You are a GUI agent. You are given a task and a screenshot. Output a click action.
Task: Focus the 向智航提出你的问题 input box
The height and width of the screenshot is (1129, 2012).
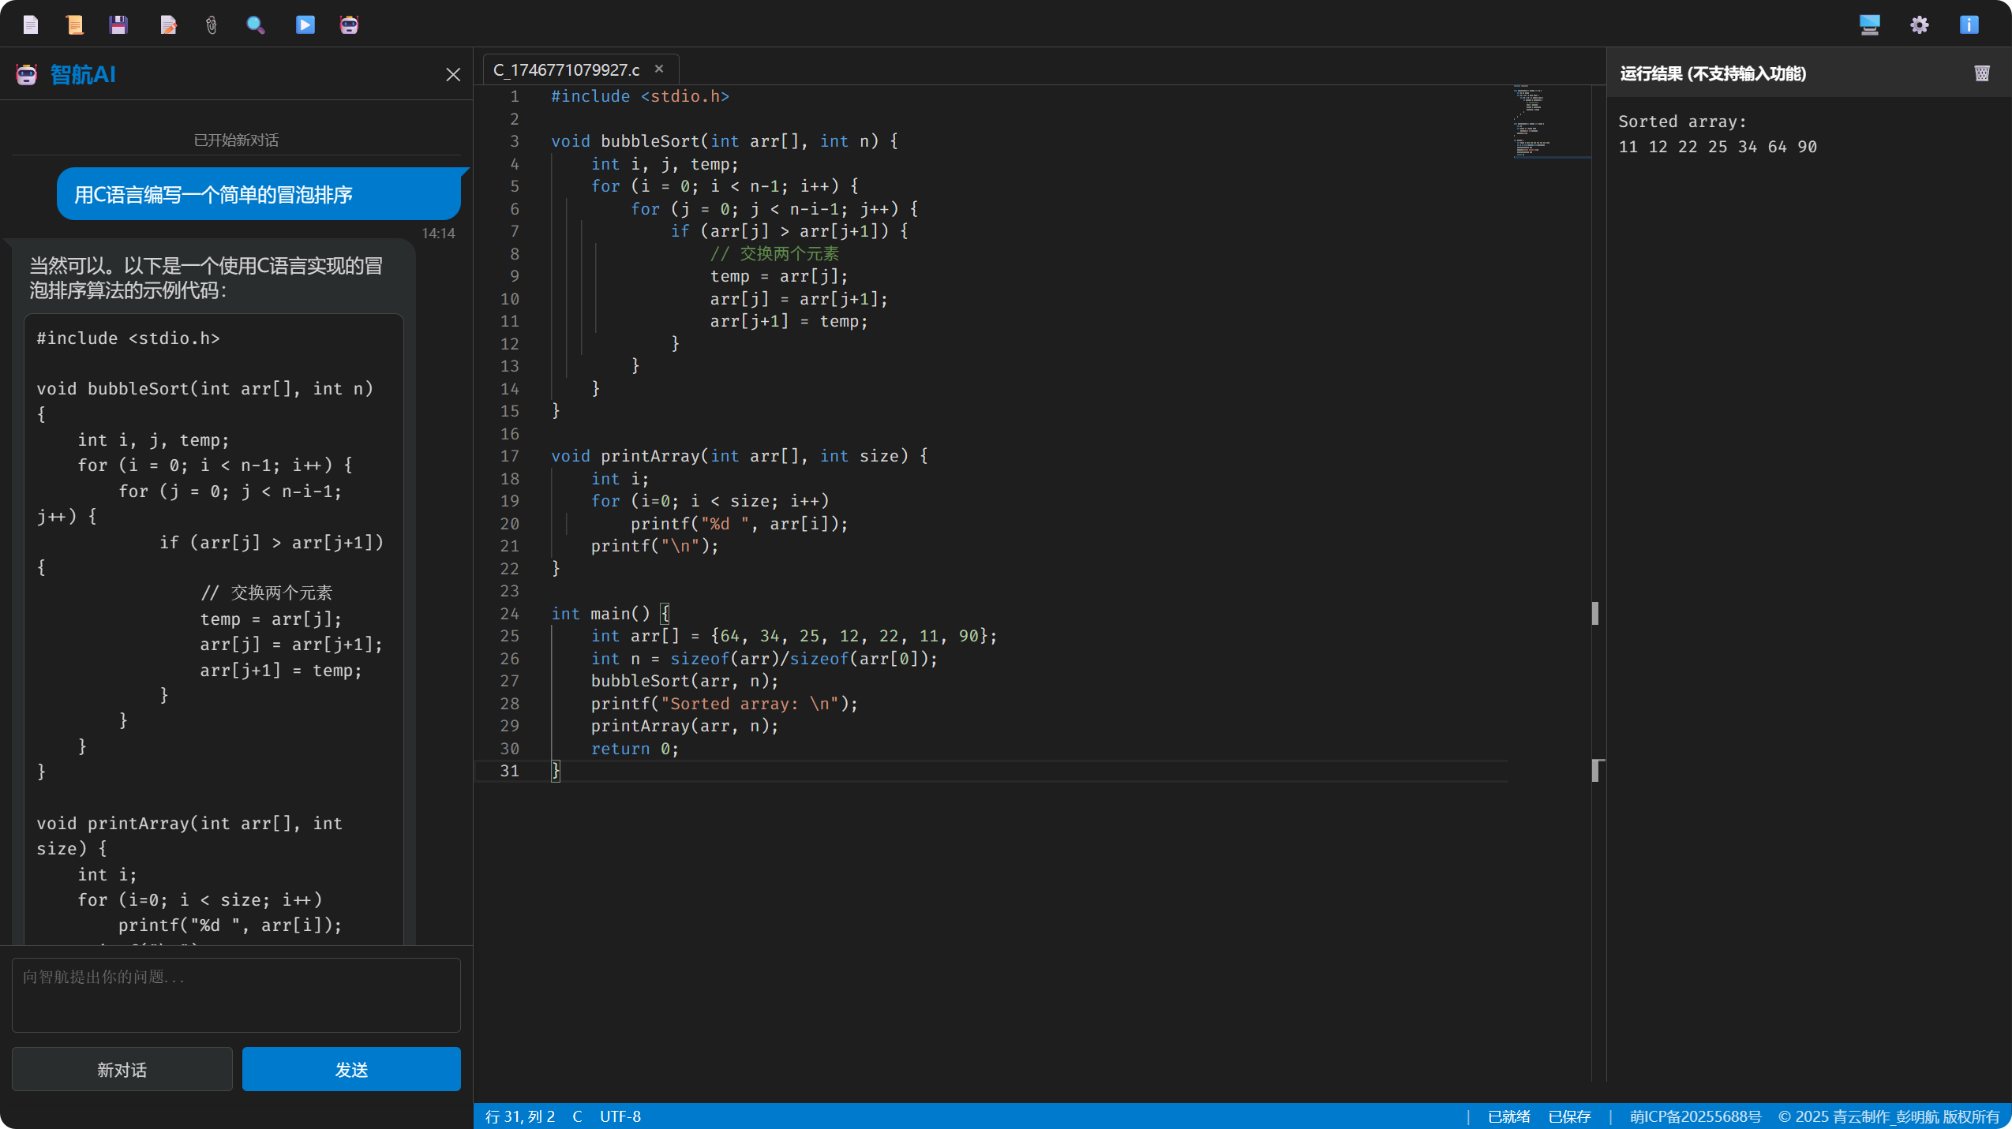click(236, 995)
